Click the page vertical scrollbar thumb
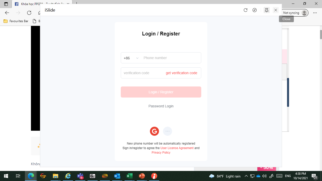 (x=321, y=34)
